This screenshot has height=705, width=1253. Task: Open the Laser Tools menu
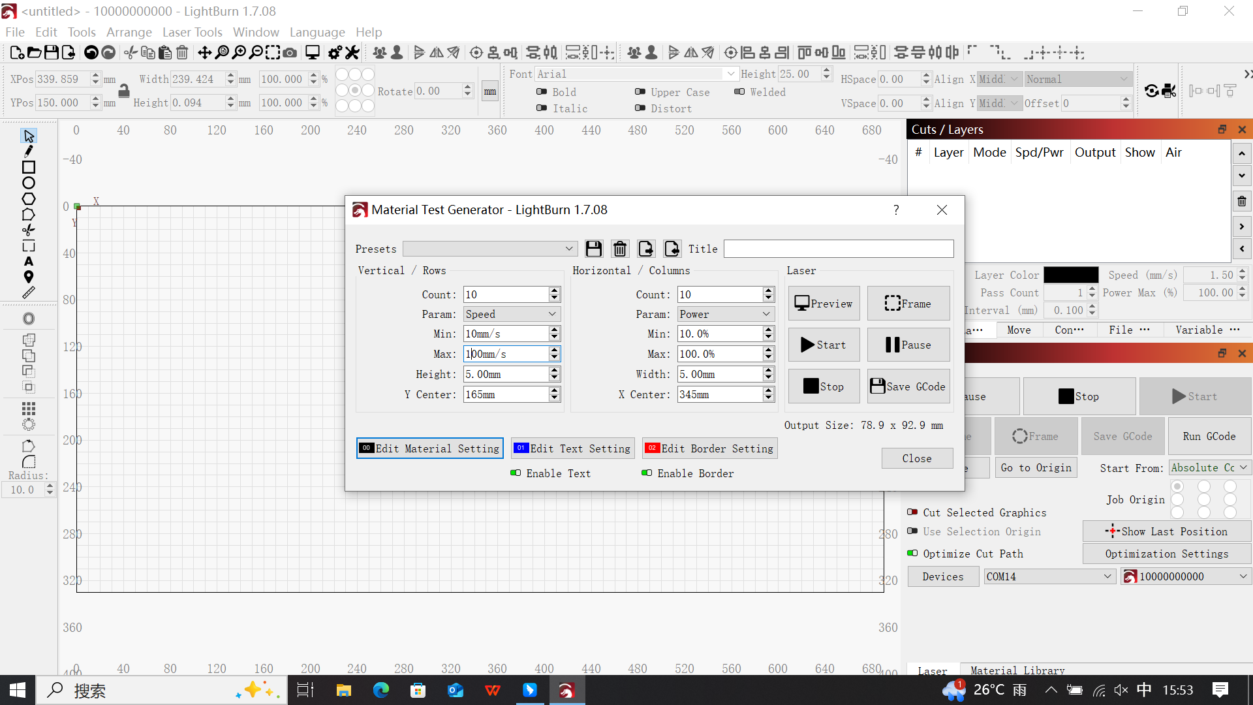tap(193, 32)
